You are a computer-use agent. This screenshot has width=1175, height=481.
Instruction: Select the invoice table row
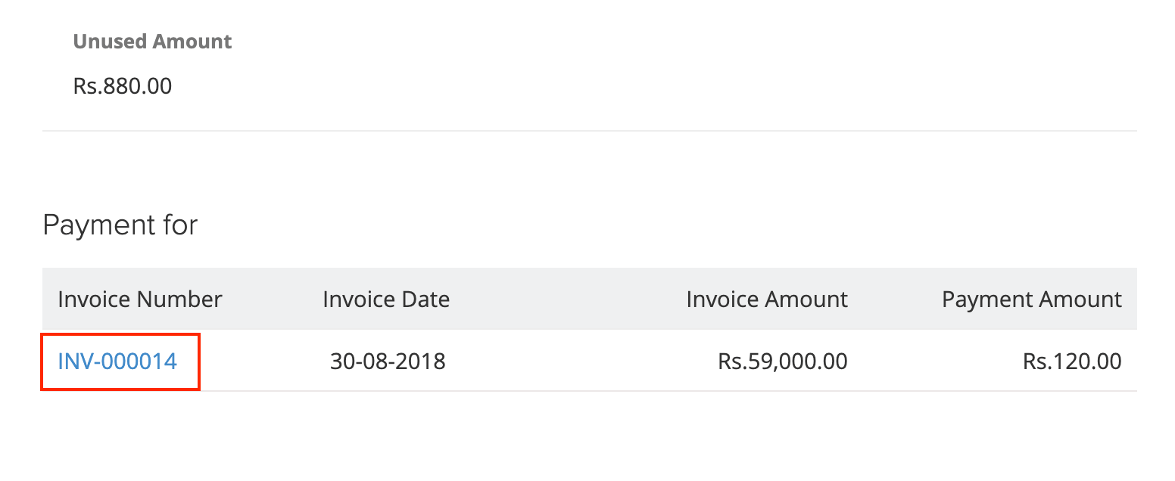click(587, 362)
